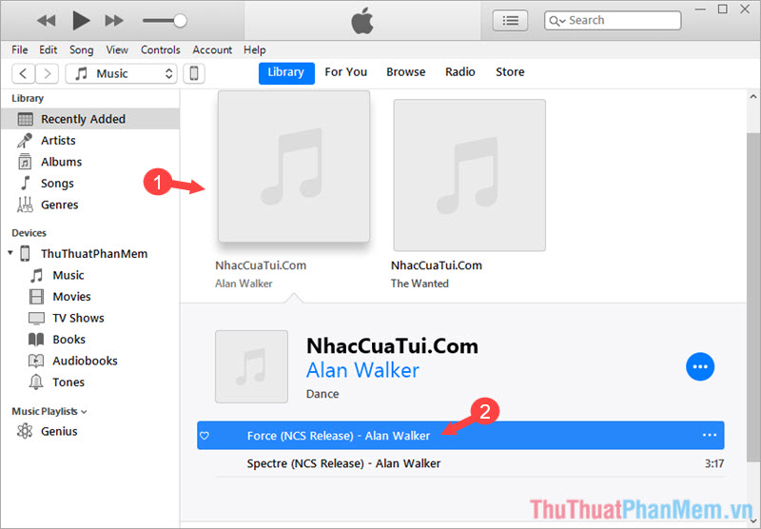Click the iPhone device icon button
761x529 pixels.
point(194,74)
